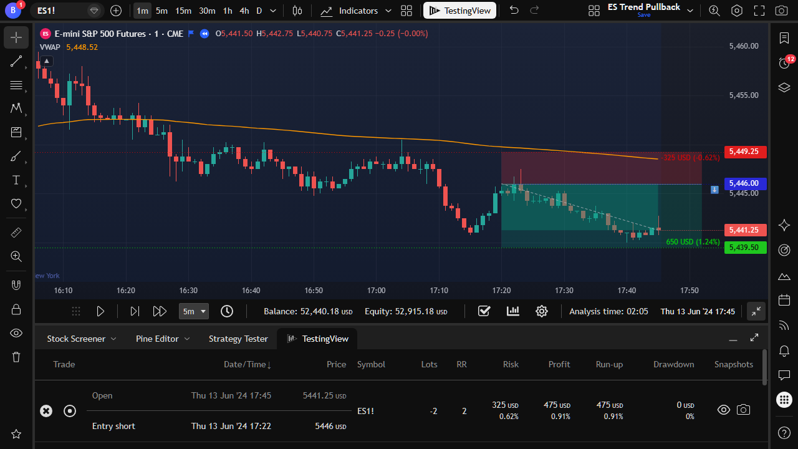Click the TestingView toolbar button
Viewport: 798px width, 449px height.
point(460,11)
